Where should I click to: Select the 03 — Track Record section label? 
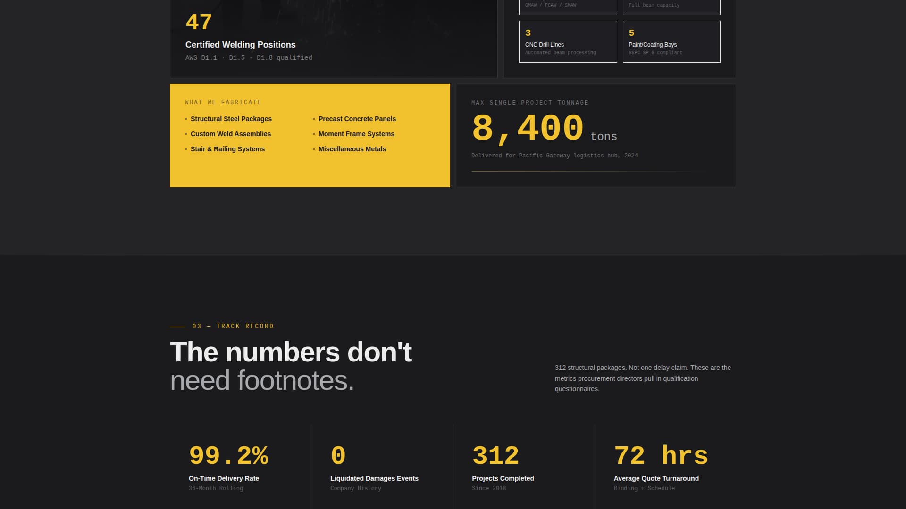[x=221, y=326]
